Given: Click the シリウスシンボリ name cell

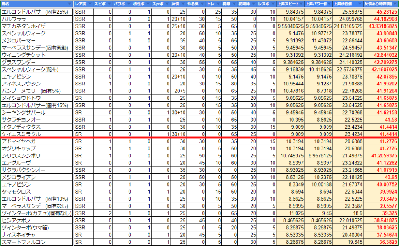Looking at the screenshot, I should point(37,155).
